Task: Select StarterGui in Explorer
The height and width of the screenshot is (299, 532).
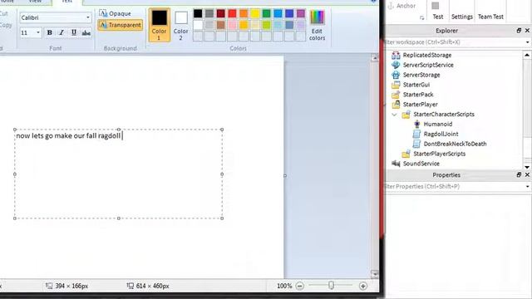Action: coord(416,85)
